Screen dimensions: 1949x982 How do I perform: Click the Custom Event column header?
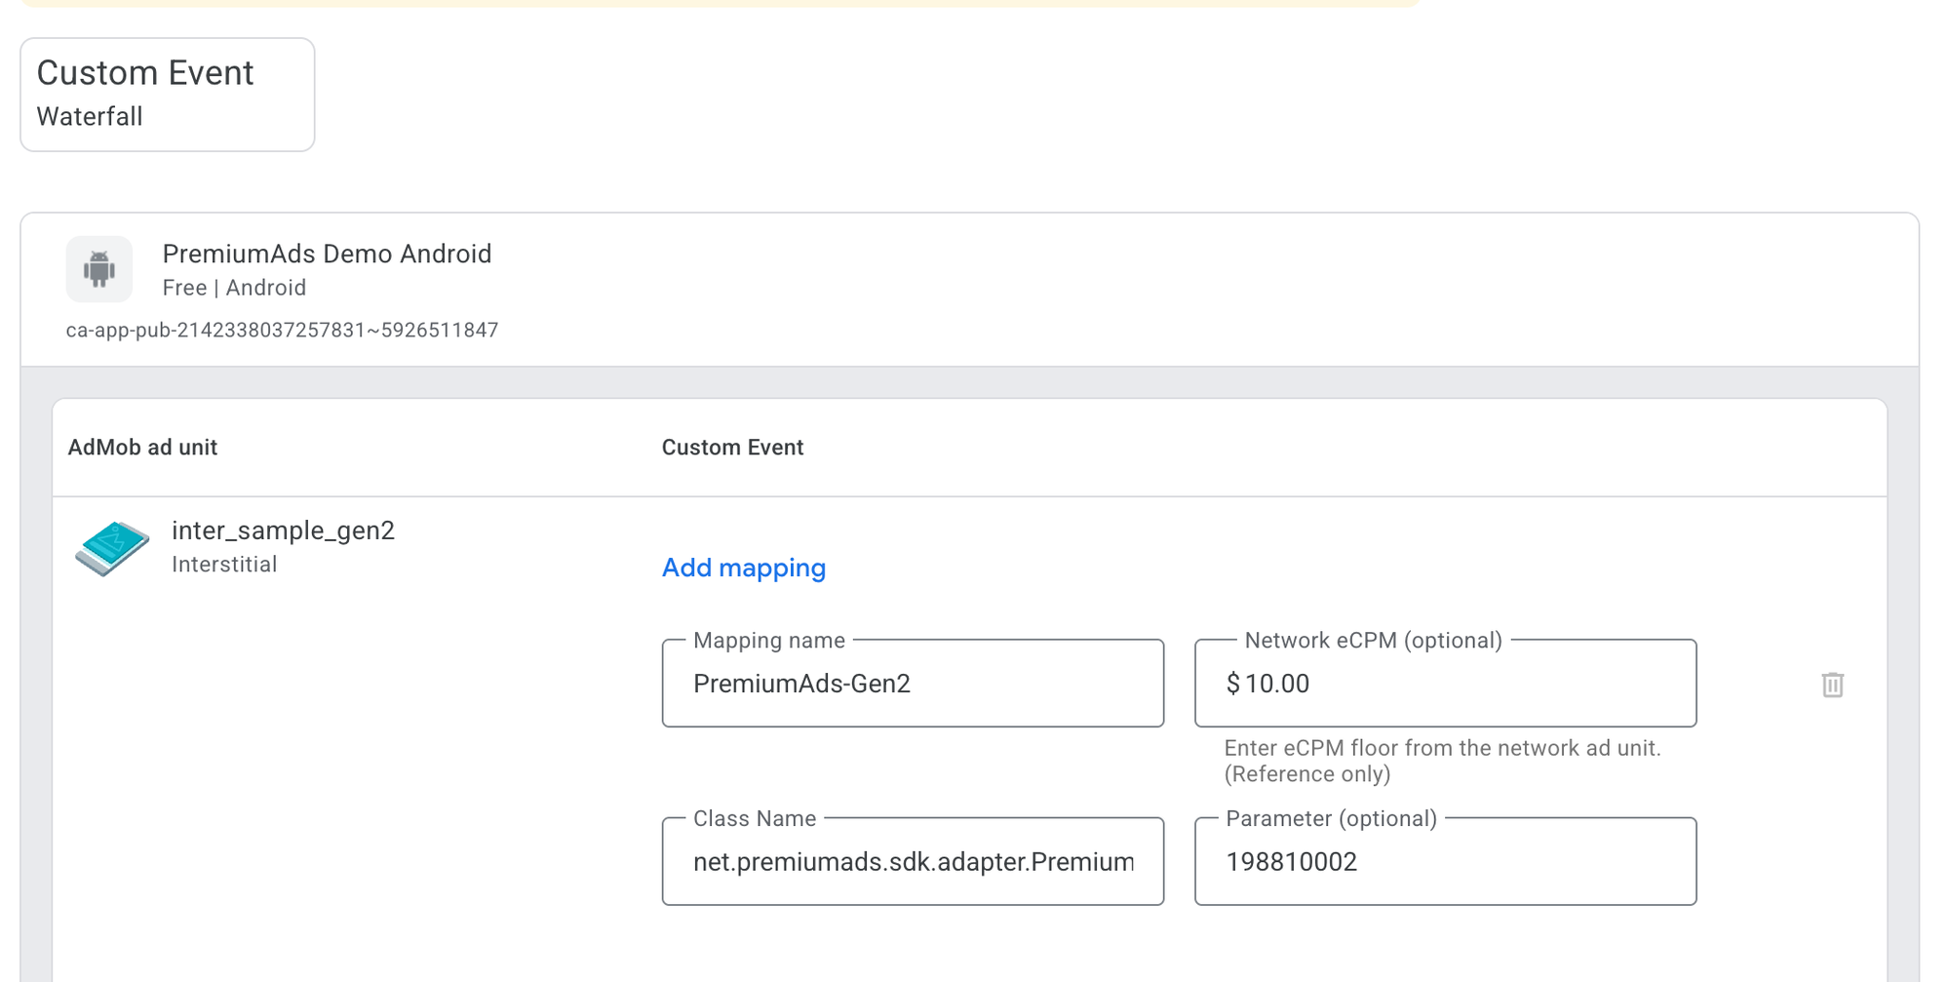pyautogui.click(x=732, y=448)
